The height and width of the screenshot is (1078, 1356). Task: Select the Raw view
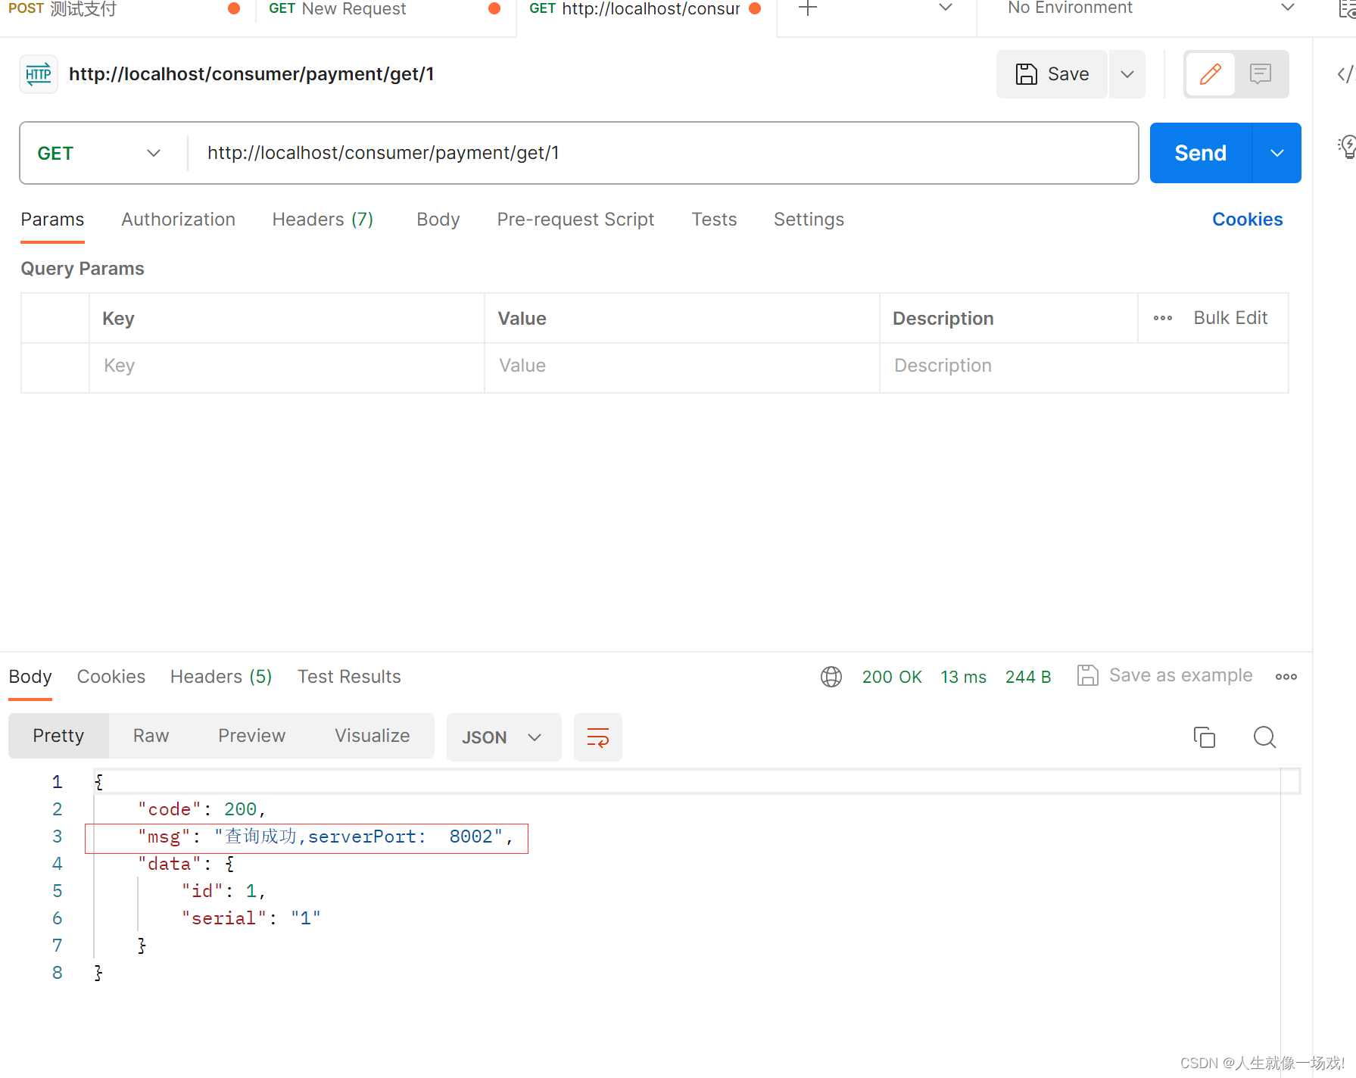click(151, 736)
